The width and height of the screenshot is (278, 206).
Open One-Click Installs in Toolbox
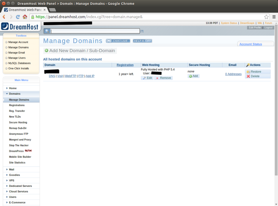18,68
